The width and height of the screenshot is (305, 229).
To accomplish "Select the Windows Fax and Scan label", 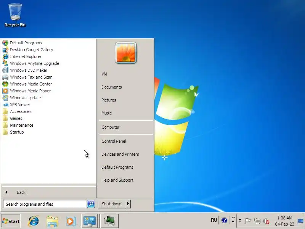I will point(31,77).
